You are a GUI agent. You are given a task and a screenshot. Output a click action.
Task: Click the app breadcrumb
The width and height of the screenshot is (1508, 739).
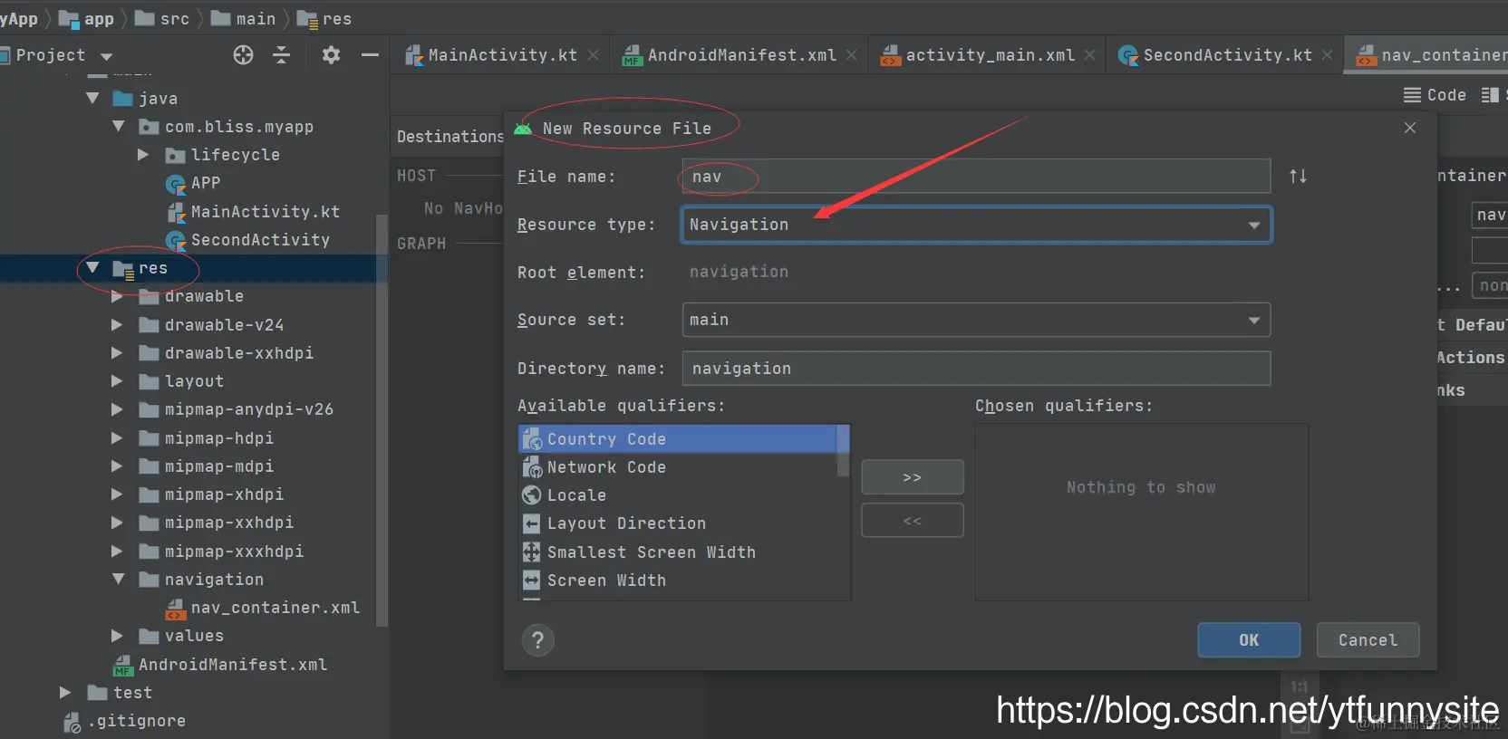(x=87, y=19)
